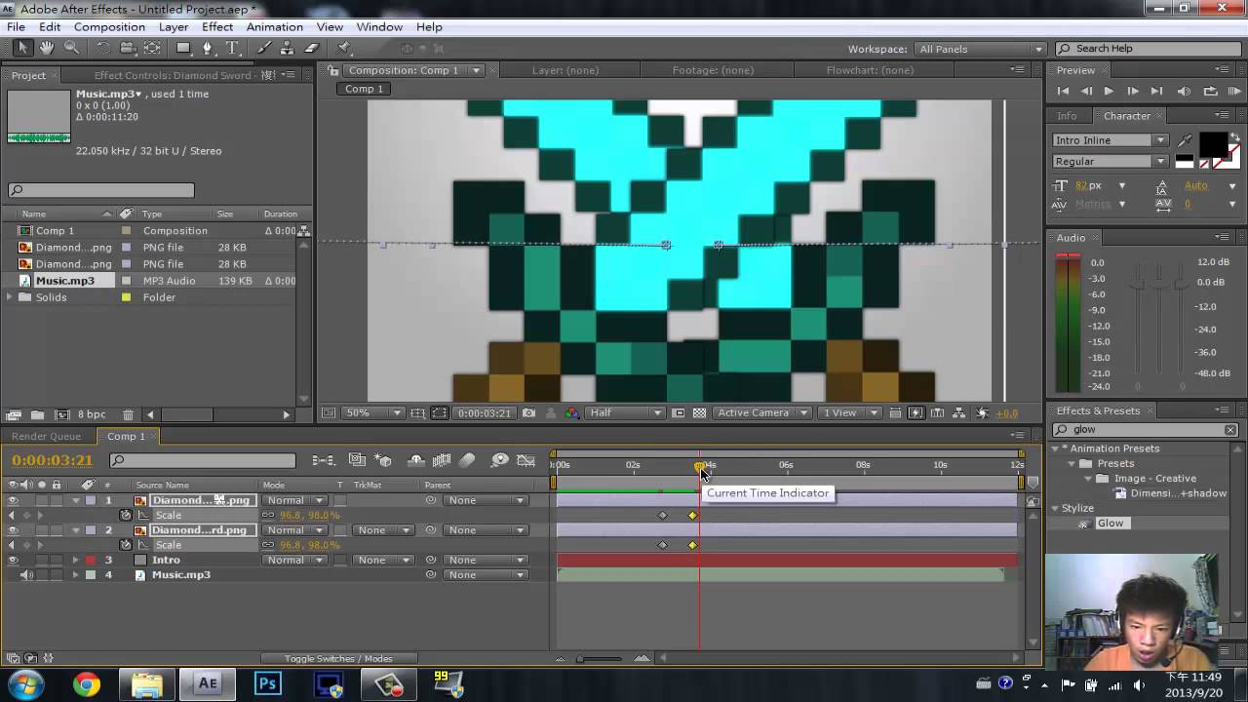Image resolution: width=1248 pixels, height=702 pixels.
Task: Click Reset Exposure icon in viewer
Action: click(x=983, y=413)
